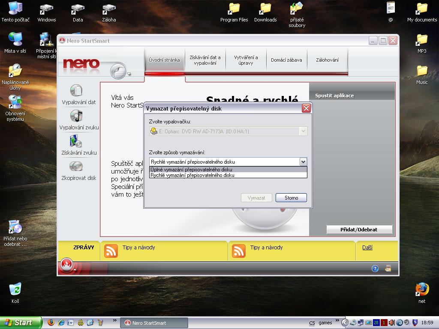
Task: Click the 'Zvolte způsob vymazávání:' label
Action: click(177, 153)
